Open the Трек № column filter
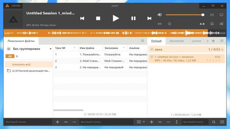The height and width of the screenshot is (129, 230). pyautogui.click(x=74, y=48)
